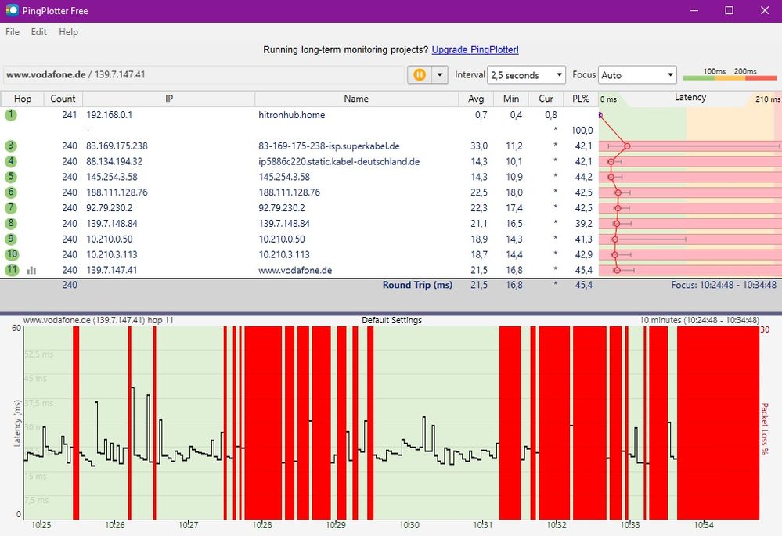This screenshot has width=782, height=536.
Task: Select hop 8 green circle icon
Action: point(11,223)
